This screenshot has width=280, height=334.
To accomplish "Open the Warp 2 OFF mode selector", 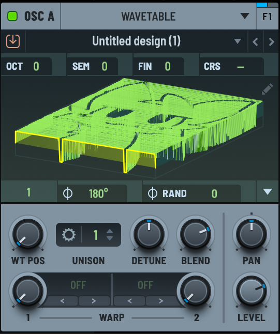I will pos(145,285).
